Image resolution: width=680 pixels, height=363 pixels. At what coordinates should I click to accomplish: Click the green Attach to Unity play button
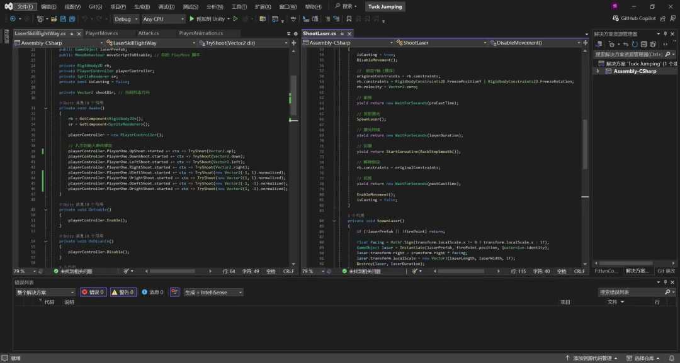(x=191, y=19)
